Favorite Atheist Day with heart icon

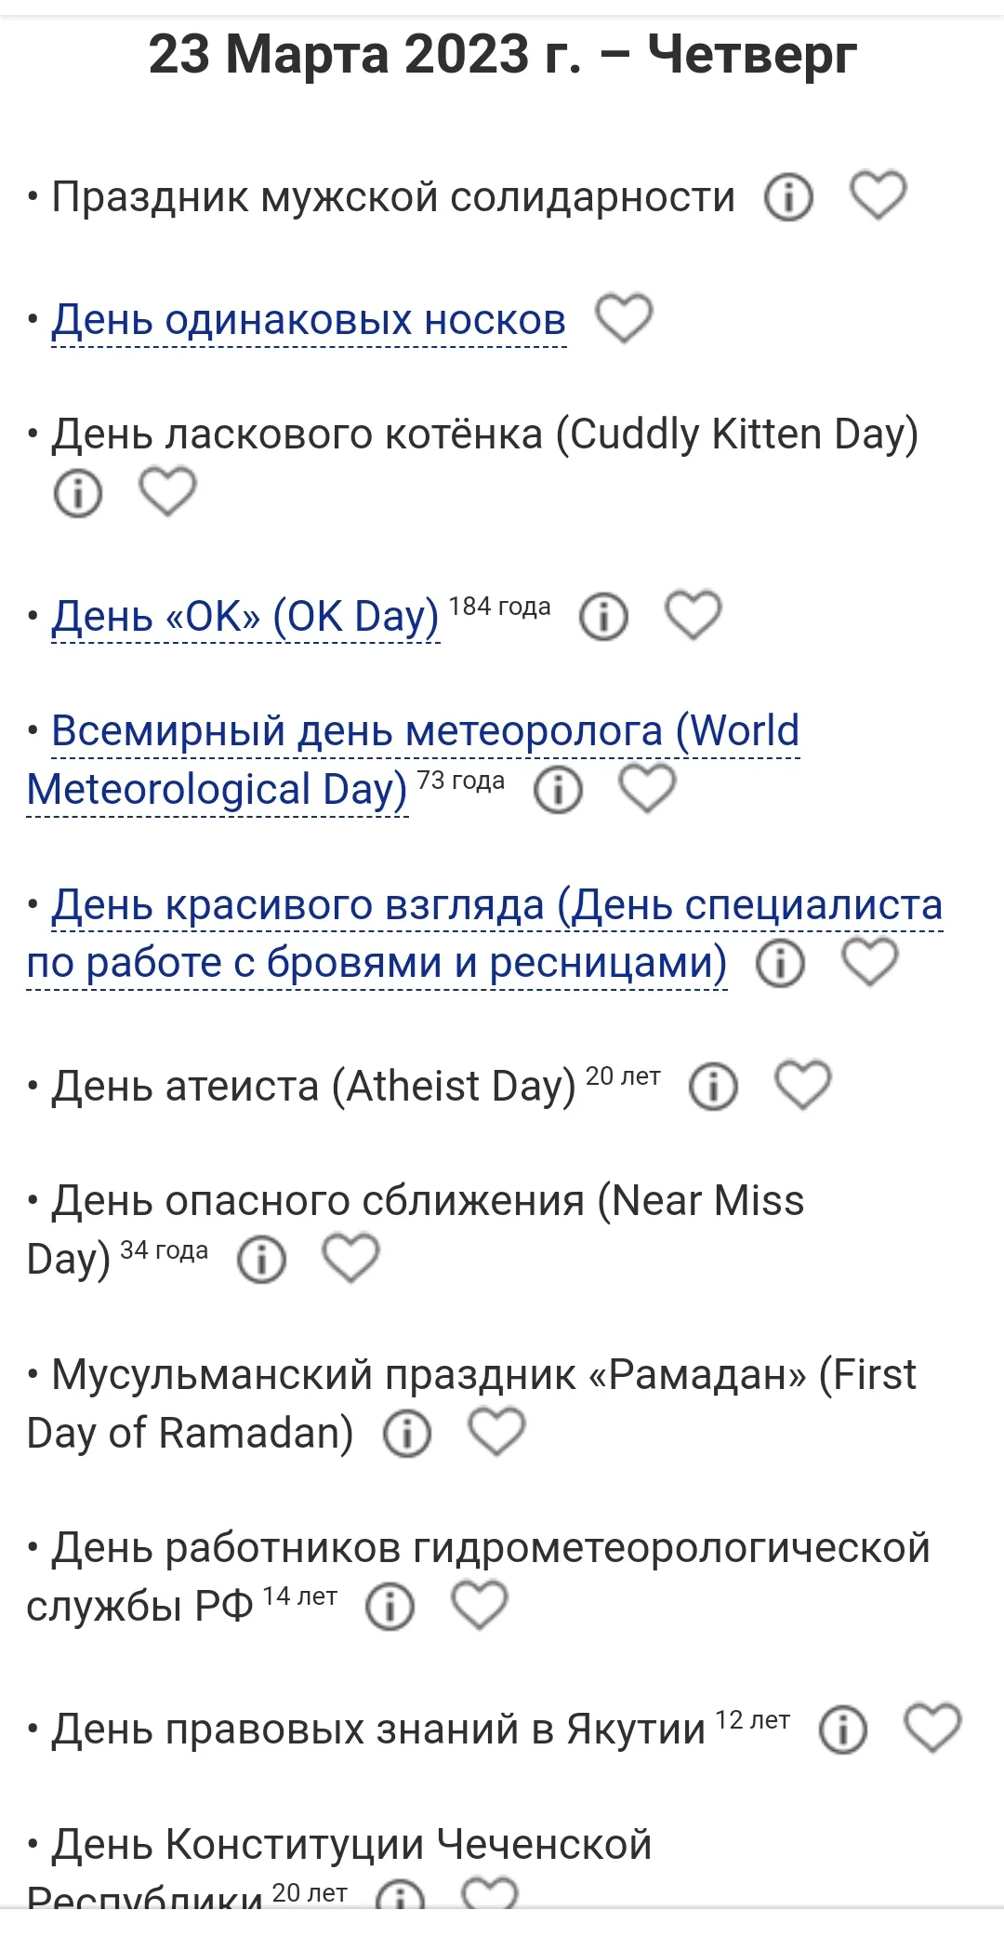coord(802,1085)
